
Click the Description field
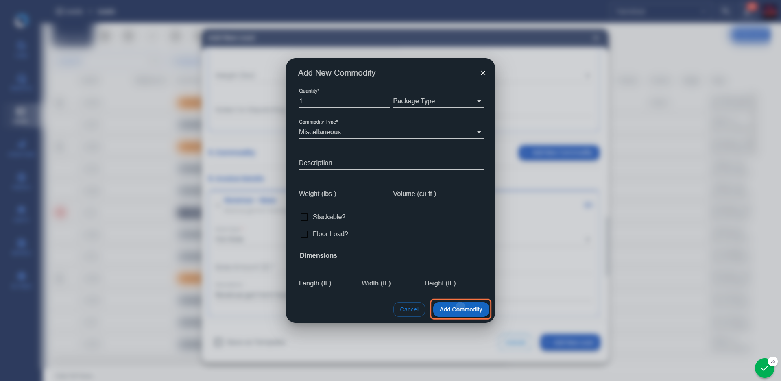pyautogui.click(x=391, y=163)
